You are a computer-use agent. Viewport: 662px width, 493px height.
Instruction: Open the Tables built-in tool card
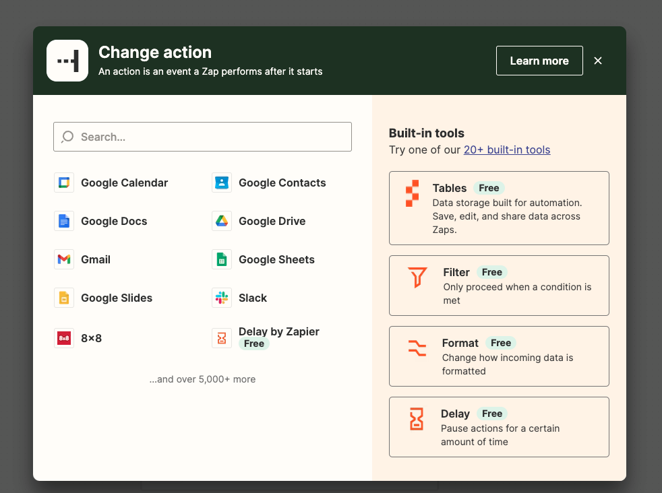pos(499,208)
